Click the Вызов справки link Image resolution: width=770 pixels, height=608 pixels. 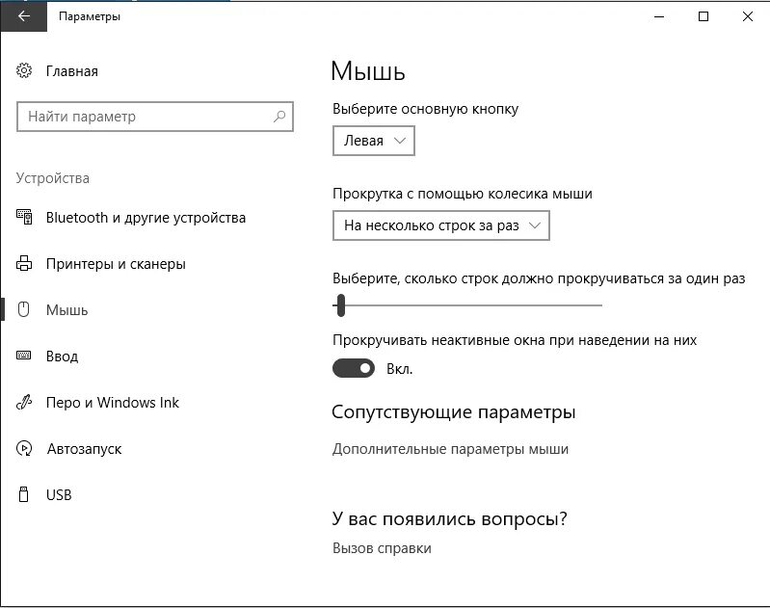pos(382,548)
